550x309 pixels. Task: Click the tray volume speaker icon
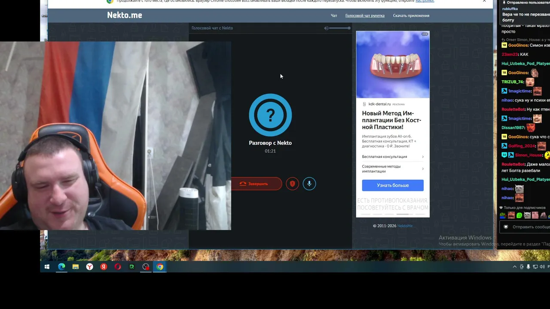tap(541, 267)
